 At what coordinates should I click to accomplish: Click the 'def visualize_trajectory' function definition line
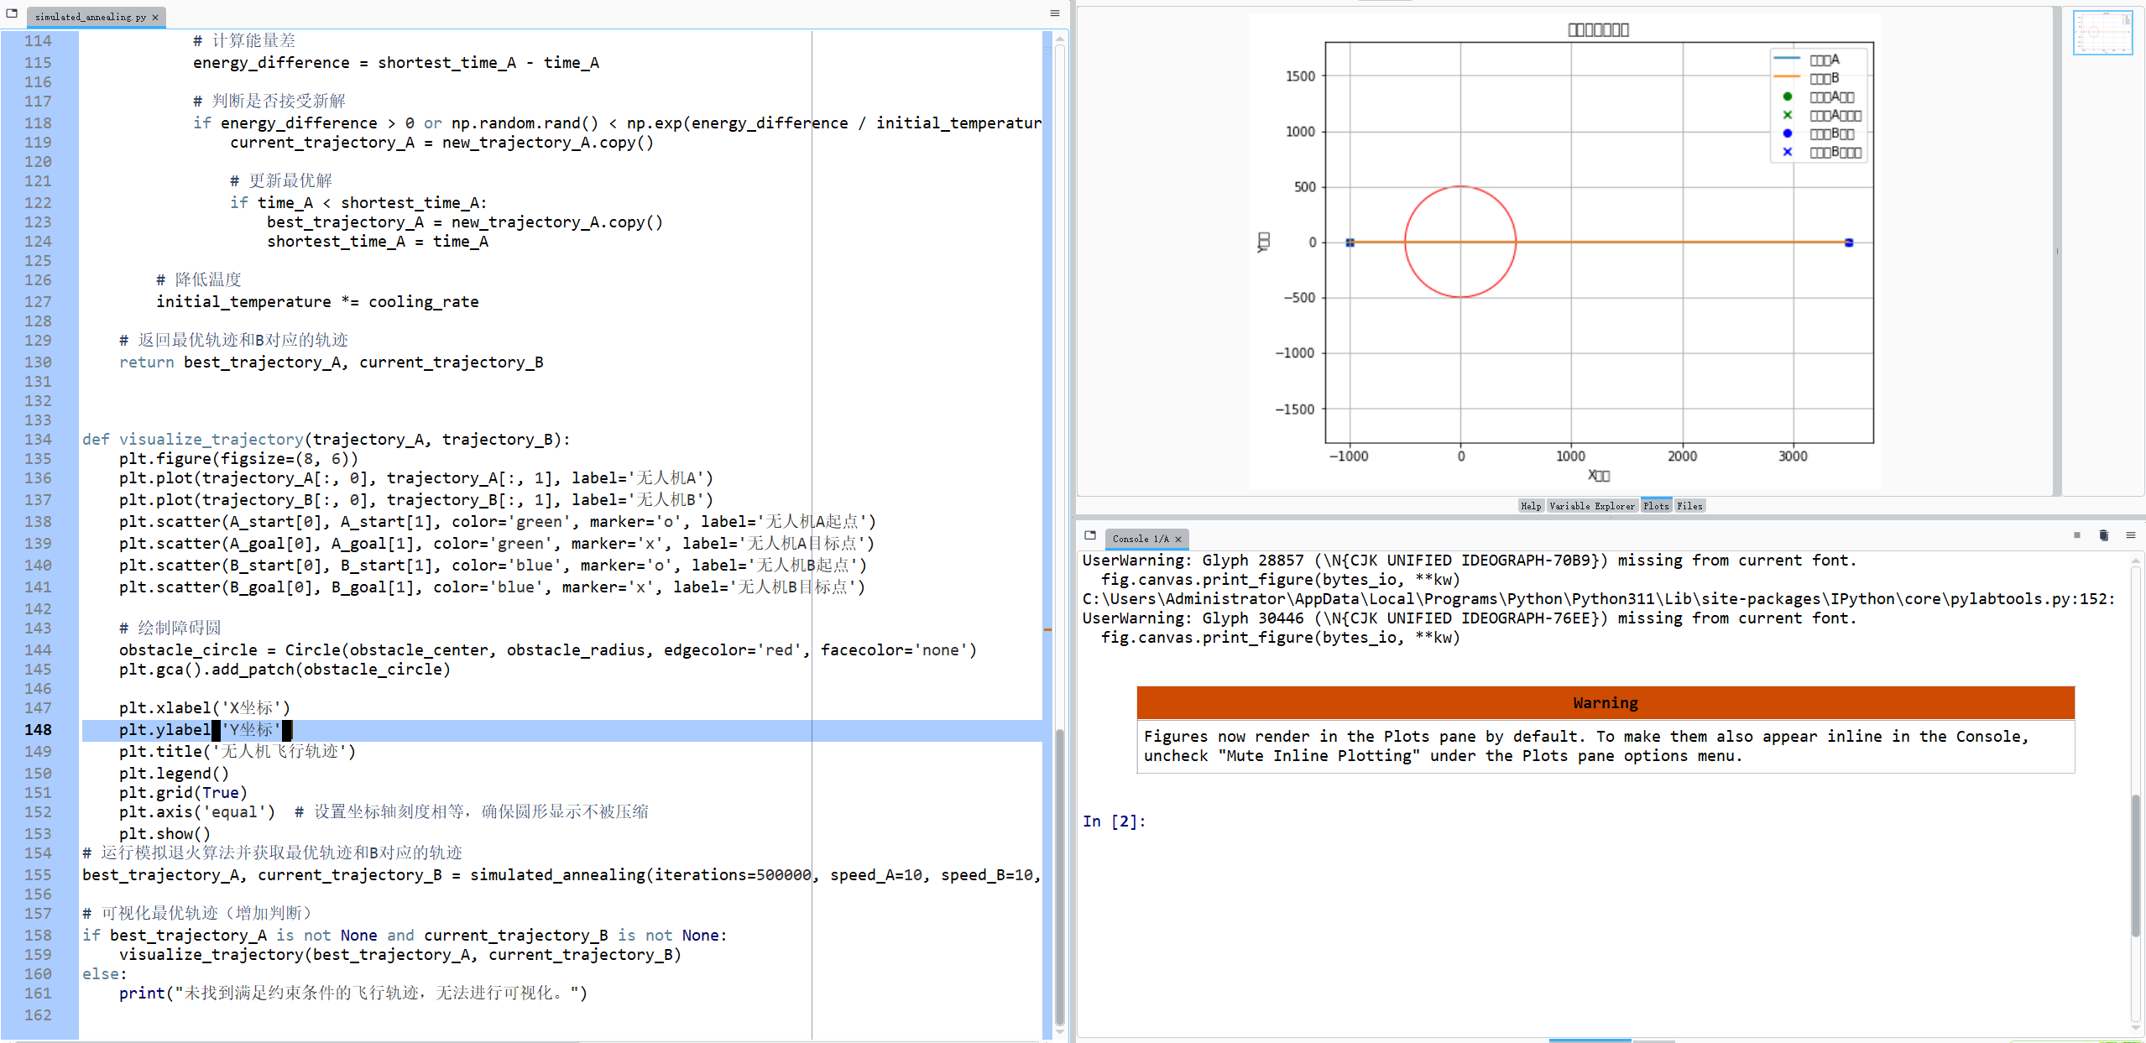(x=326, y=440)
